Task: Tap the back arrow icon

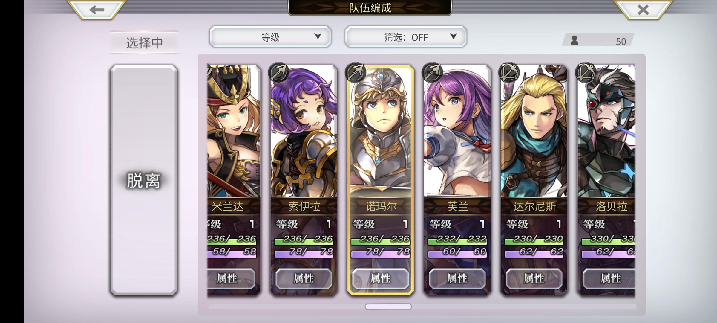Action: coord(96,10)
